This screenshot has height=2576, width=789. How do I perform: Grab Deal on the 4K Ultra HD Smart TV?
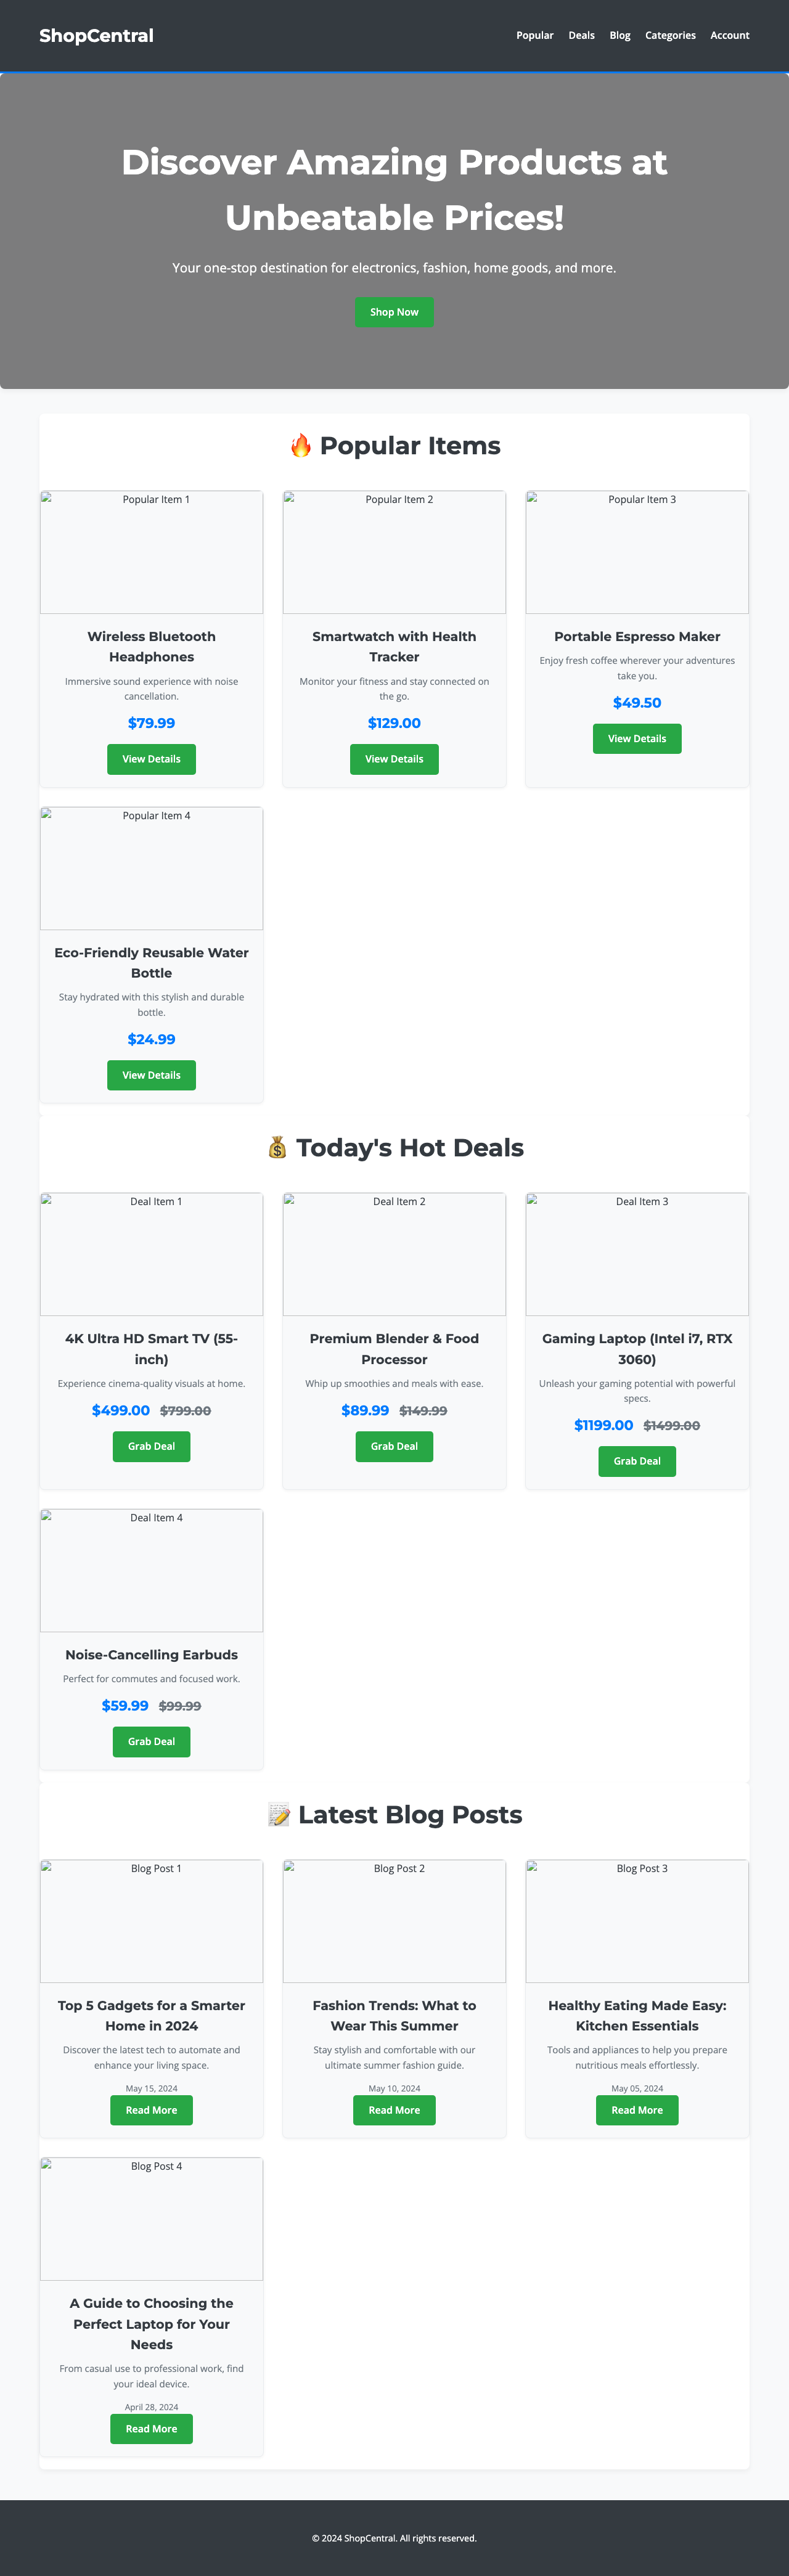tap(151, 1446)
